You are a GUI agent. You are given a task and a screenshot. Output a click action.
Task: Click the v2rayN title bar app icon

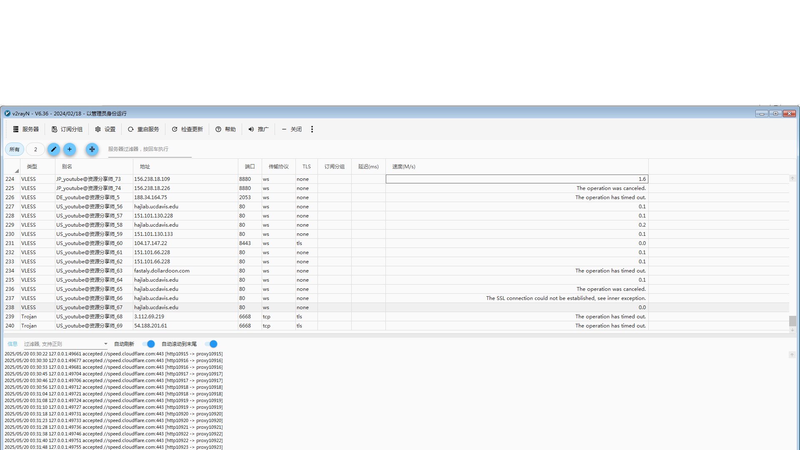click(7, 113)
